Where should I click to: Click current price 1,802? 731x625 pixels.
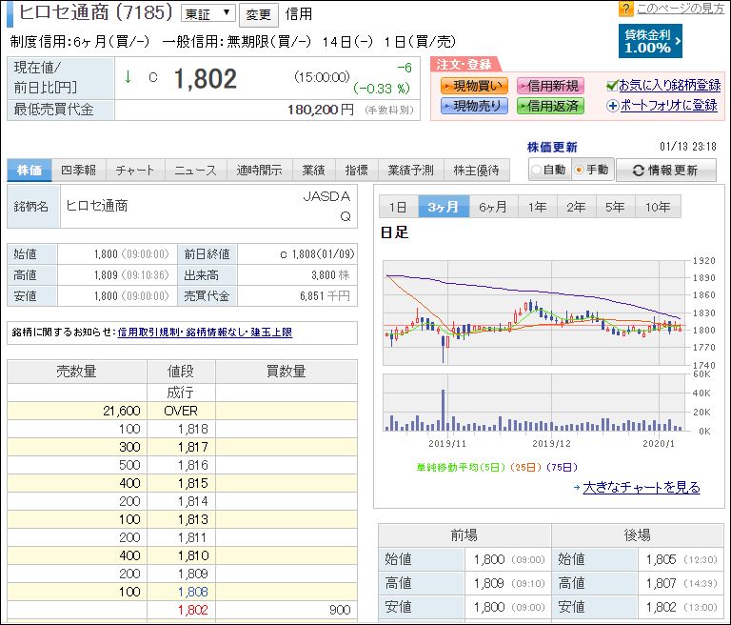pos(206,78)
